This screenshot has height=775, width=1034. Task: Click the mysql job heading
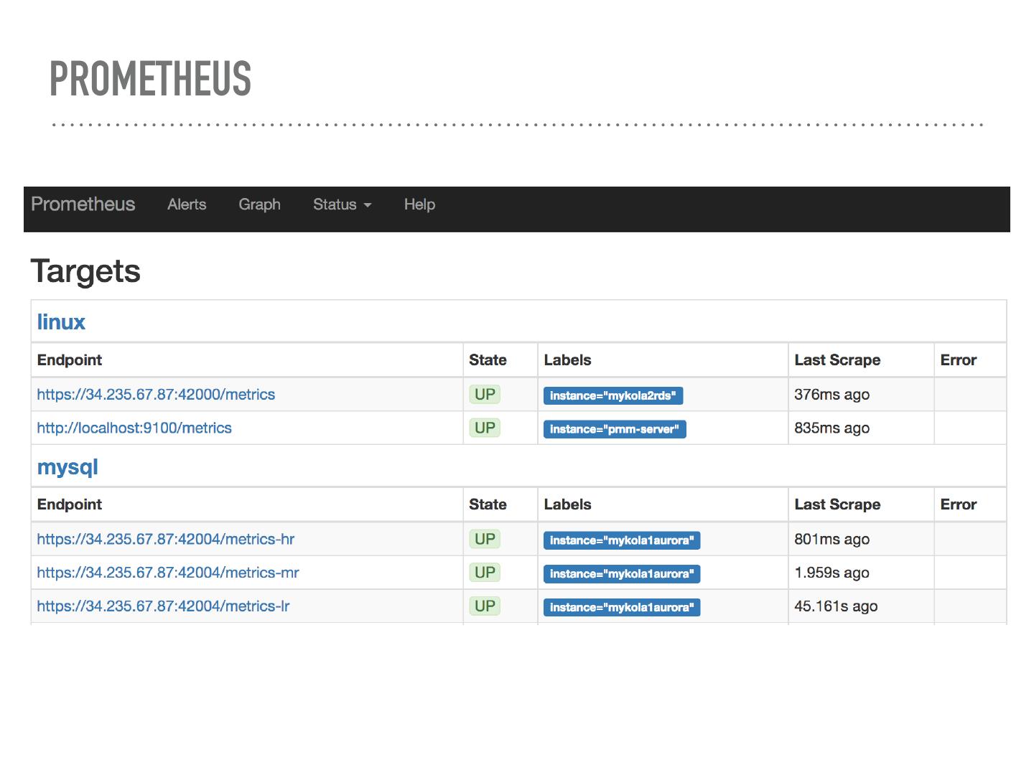pos(67,467)
